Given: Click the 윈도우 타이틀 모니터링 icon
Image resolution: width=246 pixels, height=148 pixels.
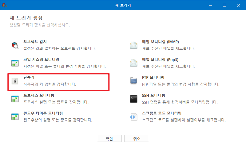Looking at the screenshot, I should [15, 117].
